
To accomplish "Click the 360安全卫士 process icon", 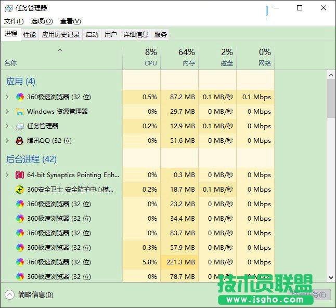I will click(x=20, y=190).
